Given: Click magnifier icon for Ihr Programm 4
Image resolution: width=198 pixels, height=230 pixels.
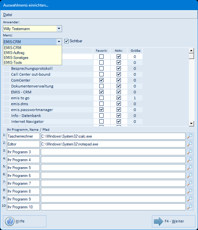Looking at the screenshot, I should click(x=190, y=160).
